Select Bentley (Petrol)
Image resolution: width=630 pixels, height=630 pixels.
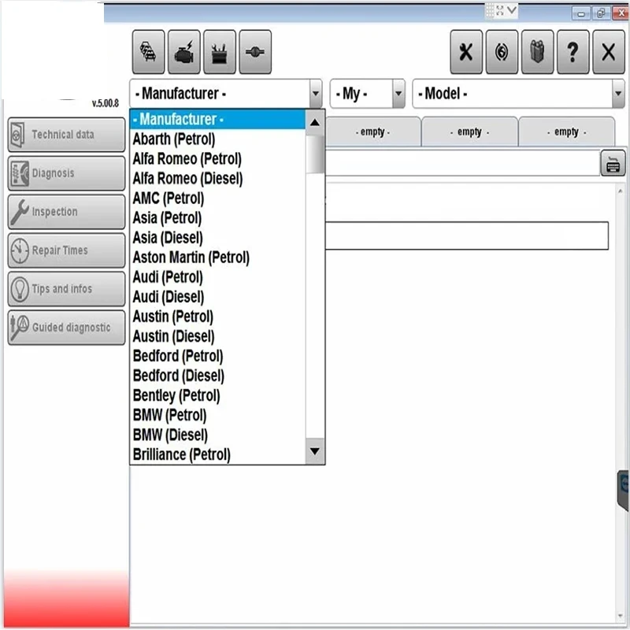click(x=217, y=395)
